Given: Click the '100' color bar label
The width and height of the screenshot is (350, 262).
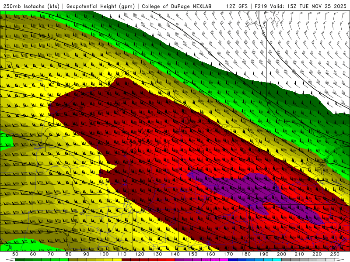Looking at the screenshot, I should point(104,254).
